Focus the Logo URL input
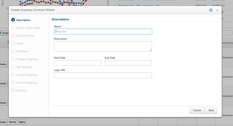Screen dimensions: 233x126 tap(103, 75)
